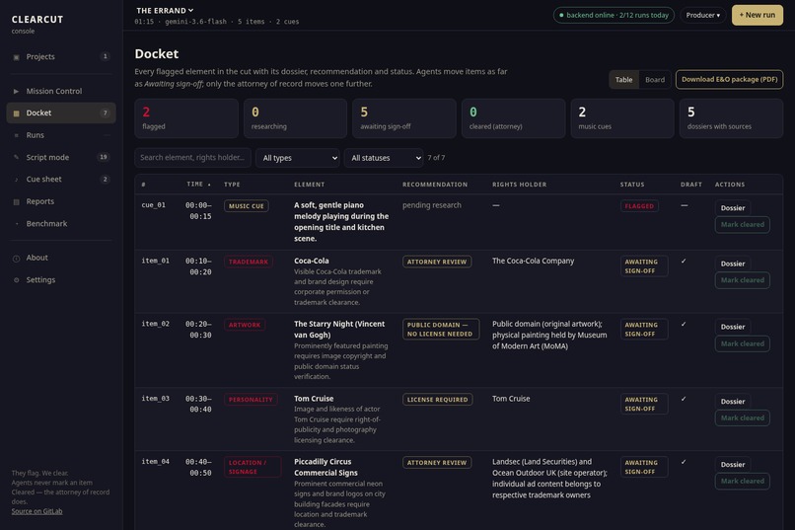The height and width of the screenshot is (530, 795).
Task: Click the MUSIC CUE type badge
Action: pyautogui.click(x=247, y=206)
